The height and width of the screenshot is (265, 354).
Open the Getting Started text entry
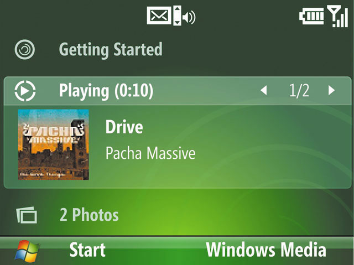click(111, 49)
